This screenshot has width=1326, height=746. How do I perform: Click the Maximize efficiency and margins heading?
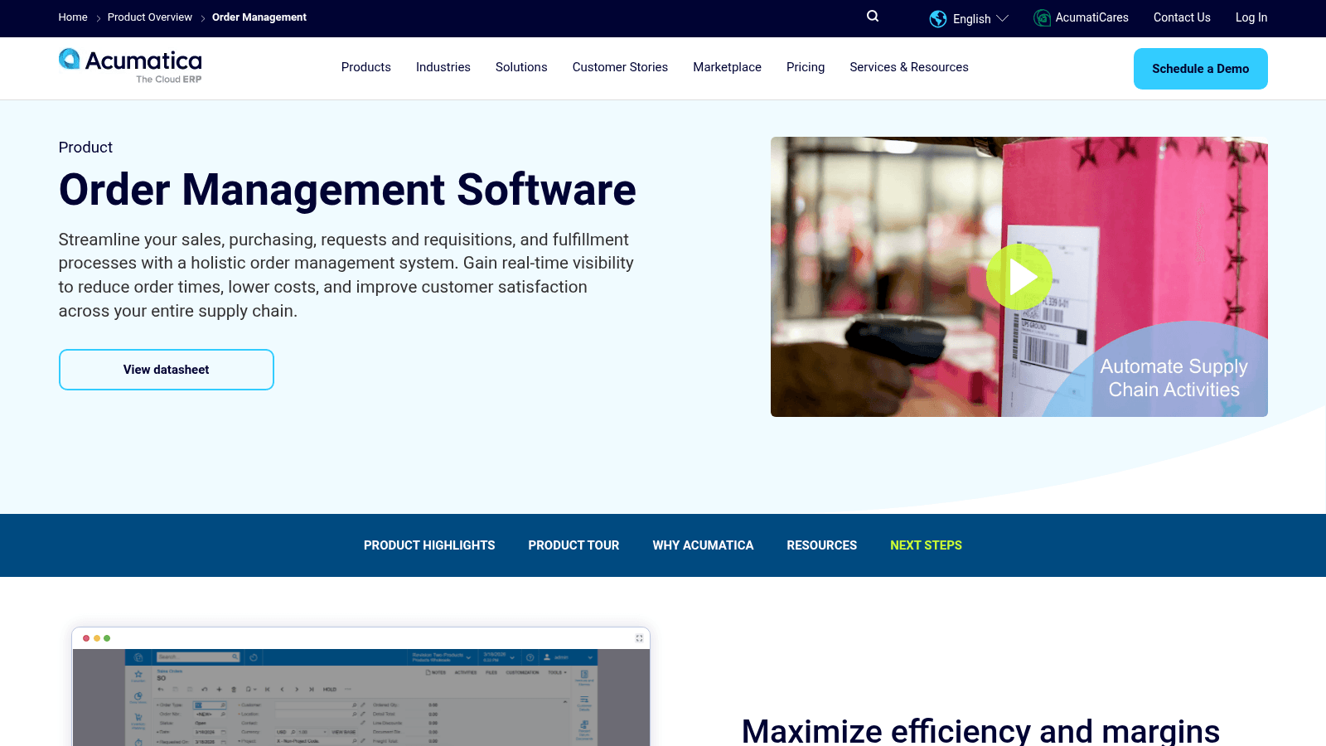pyautogui.click(x=980, y=730)
